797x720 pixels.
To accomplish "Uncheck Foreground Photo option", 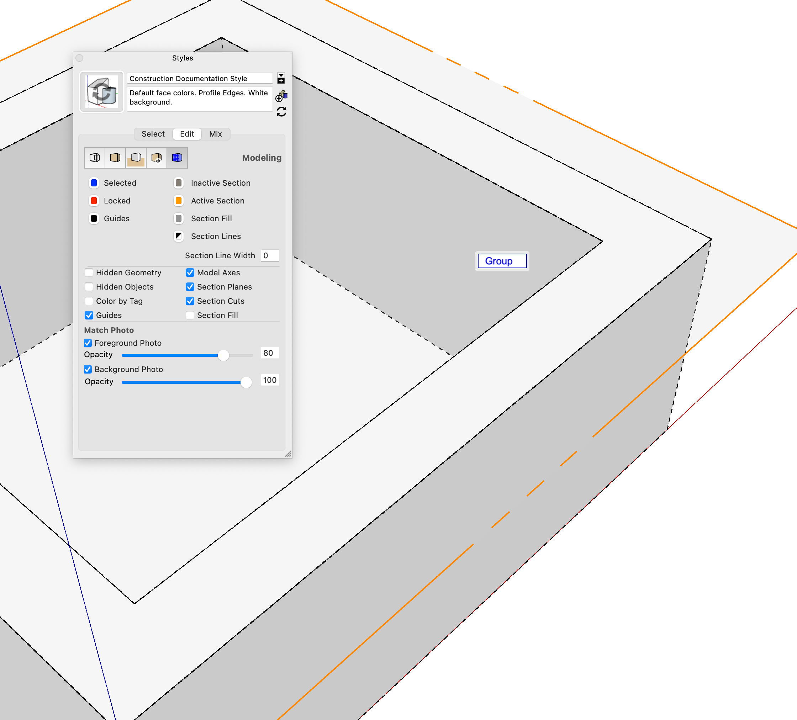I will pyautogui.click(x=88, y=343).
